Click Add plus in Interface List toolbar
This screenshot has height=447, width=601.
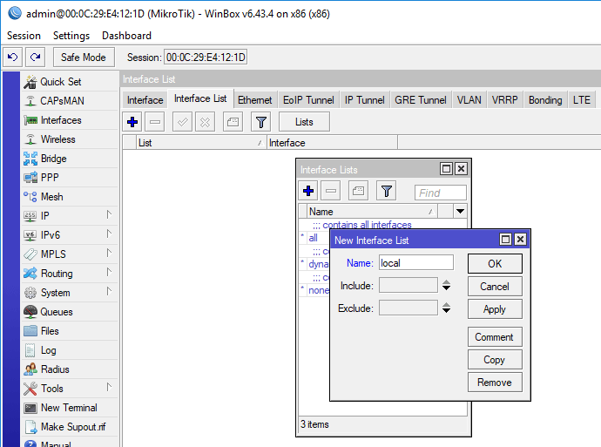pyautogui.click(x=132, y=122)
